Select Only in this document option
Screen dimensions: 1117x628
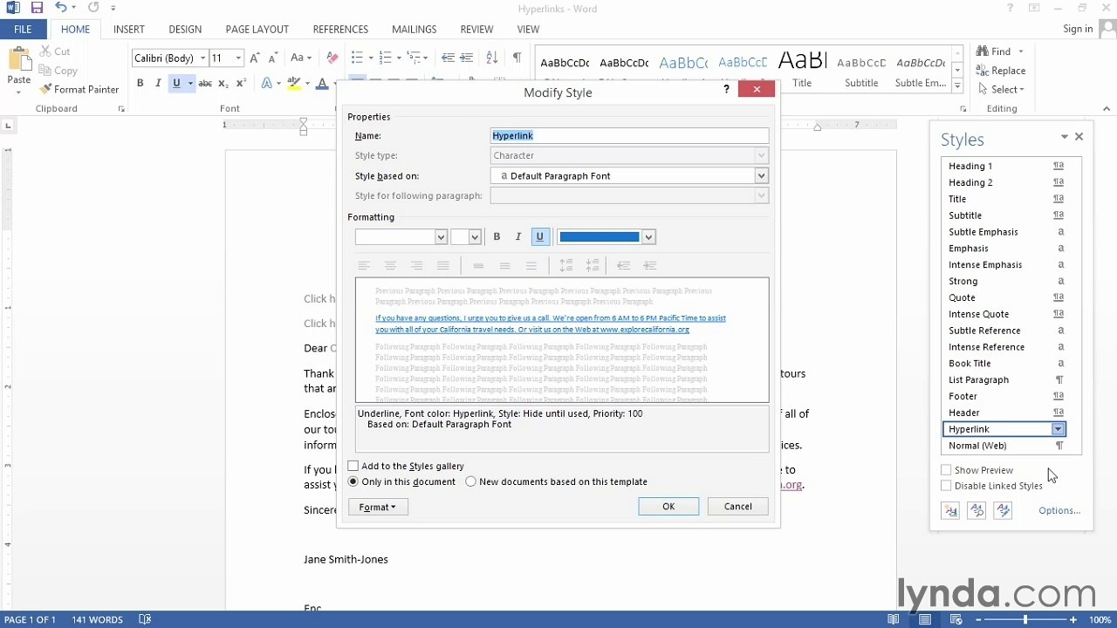[x=353, y=481]
